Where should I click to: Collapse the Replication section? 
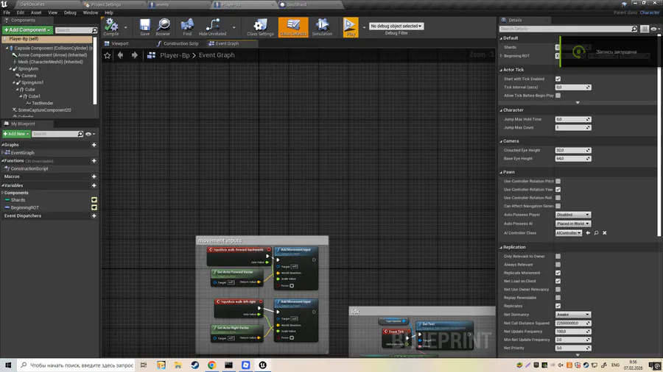pos(502,248)
